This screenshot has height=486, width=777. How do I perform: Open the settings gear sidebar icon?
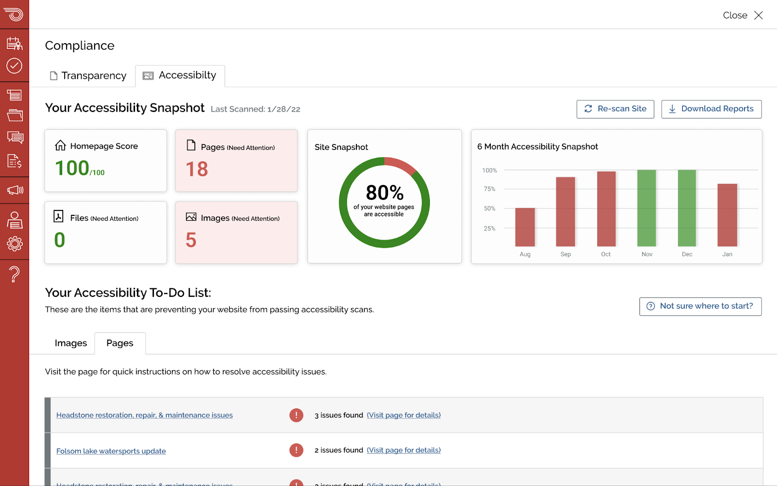(x=15, y=243)
